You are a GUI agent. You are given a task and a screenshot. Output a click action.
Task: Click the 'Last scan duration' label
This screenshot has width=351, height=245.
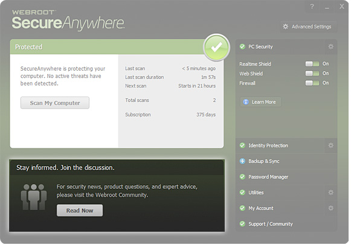tap(144, 77)
